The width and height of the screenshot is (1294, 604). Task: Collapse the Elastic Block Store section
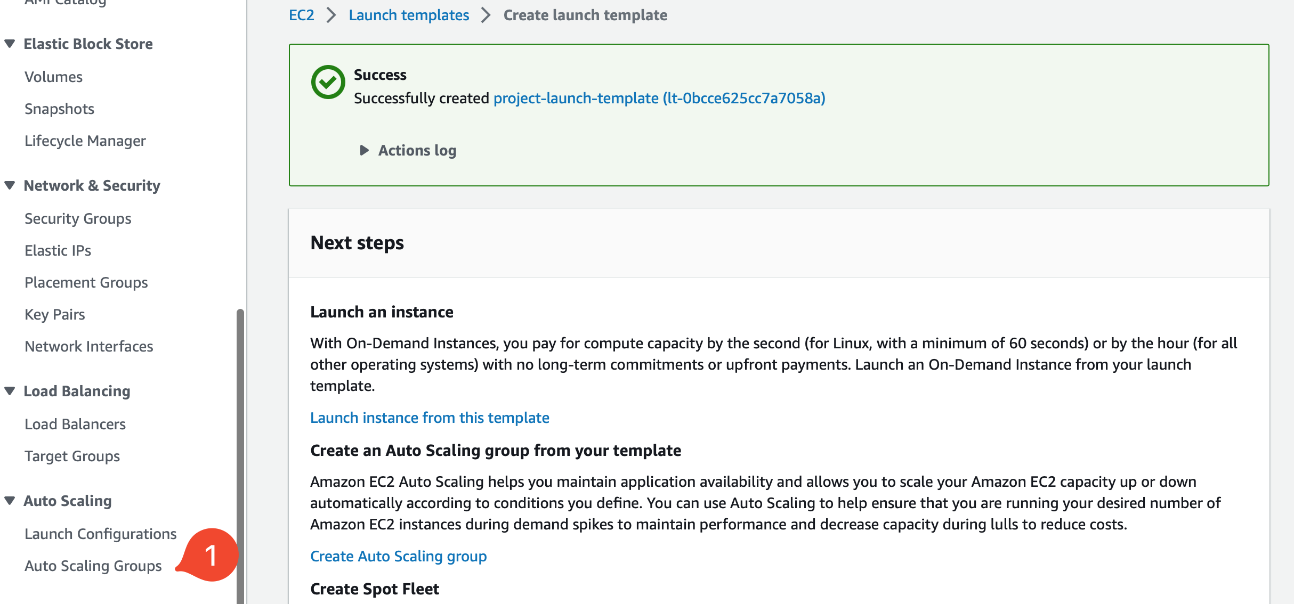(x=10, y=44)
